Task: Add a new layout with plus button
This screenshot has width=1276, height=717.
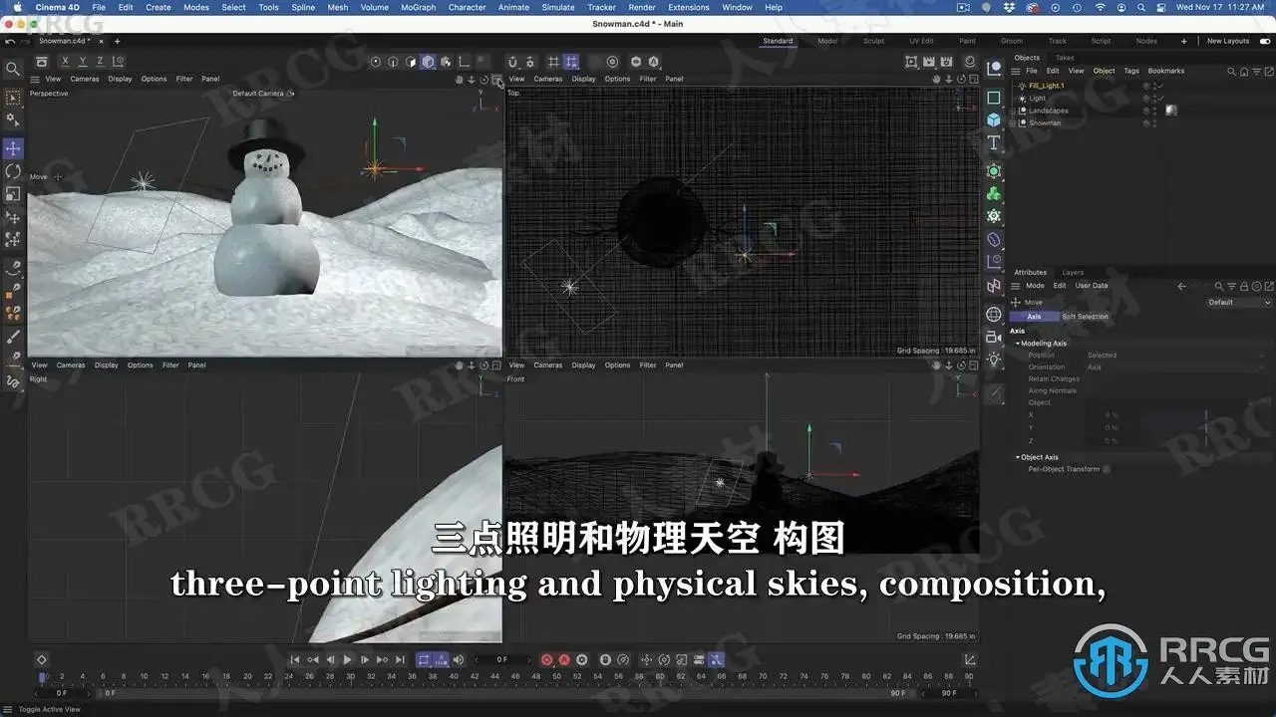Action: click(x=1184, y=41)
